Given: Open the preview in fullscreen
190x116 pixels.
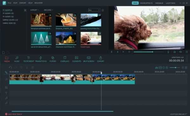Looking at the screenshot, I should pos(187,52).
